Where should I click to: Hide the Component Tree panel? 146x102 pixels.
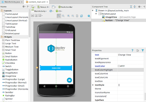144,7
